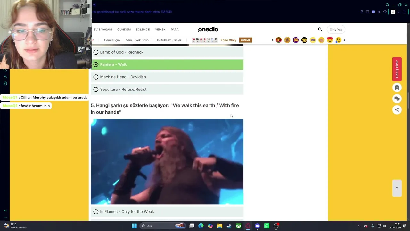Open the gamepad emoji category
This screenshot has width=410, height=231.
pos(313,40)
